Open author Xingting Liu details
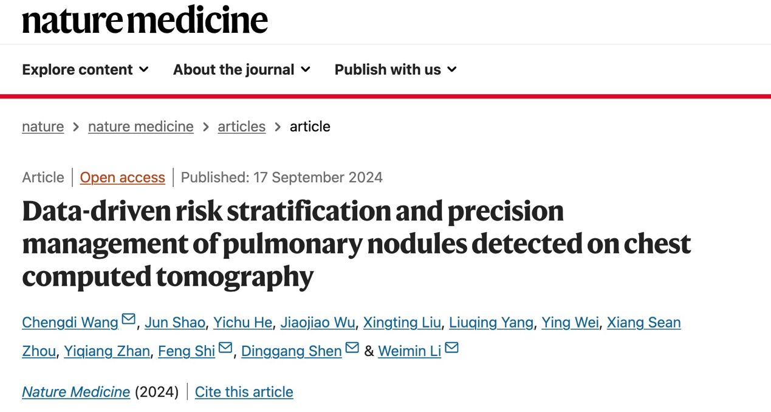This screenshot has width=771, height=412. 402,323
